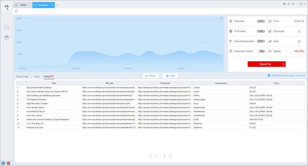The image size is (308, 166).
Task: Click the Data Deduplication icon
Action: tap(231, 41)
